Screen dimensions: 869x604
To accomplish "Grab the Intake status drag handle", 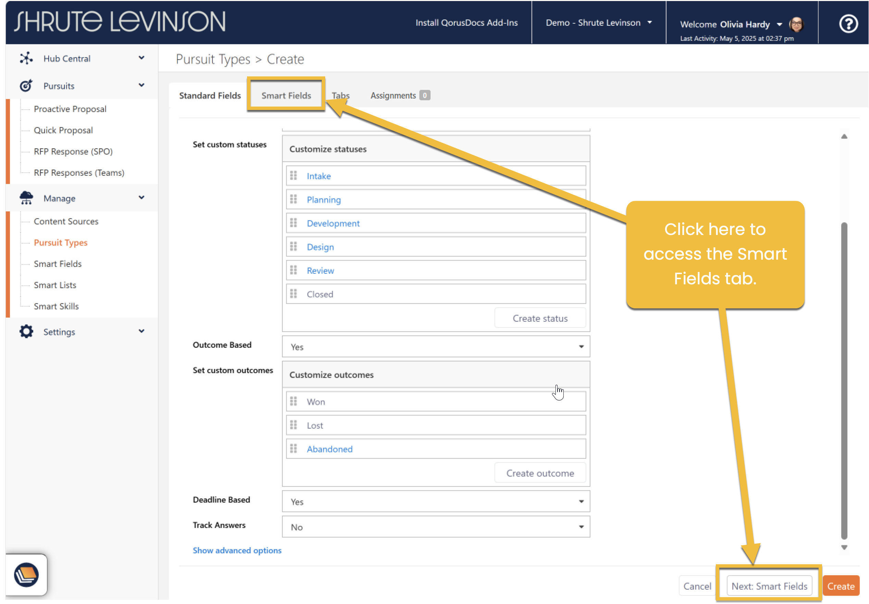I will point(293,176).
